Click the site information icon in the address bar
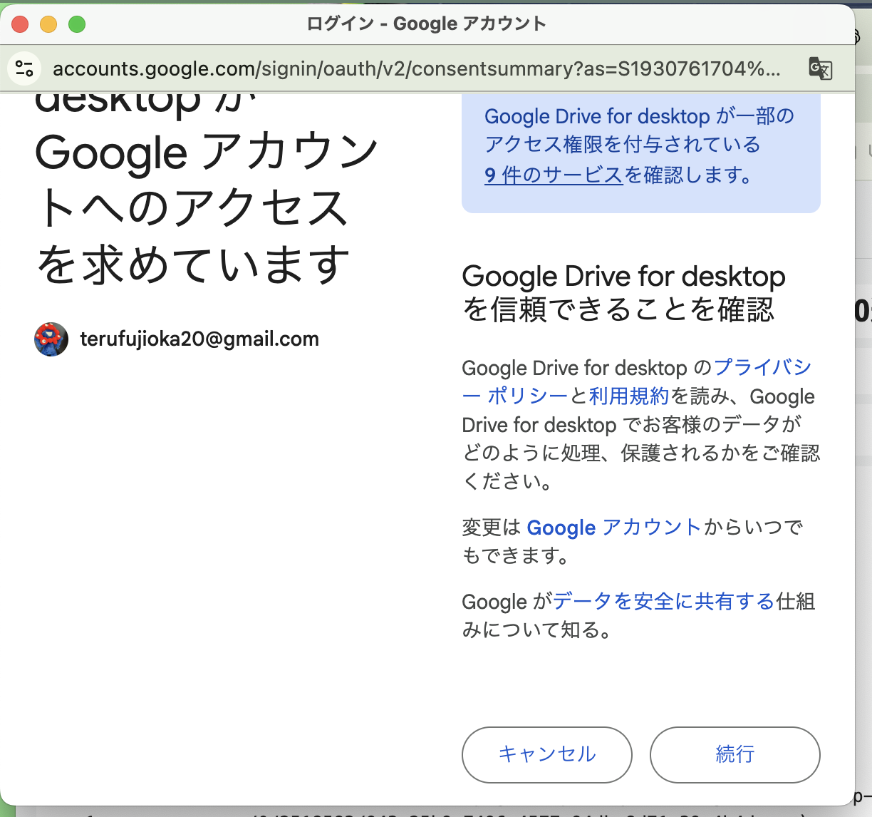The image size is (872, 817). tap(24, 68)
